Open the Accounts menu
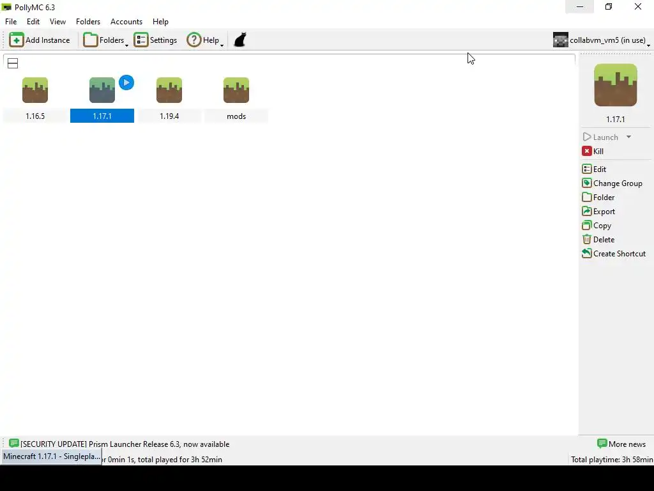Viewport: 654px width, 491px height. pos(126,22)
